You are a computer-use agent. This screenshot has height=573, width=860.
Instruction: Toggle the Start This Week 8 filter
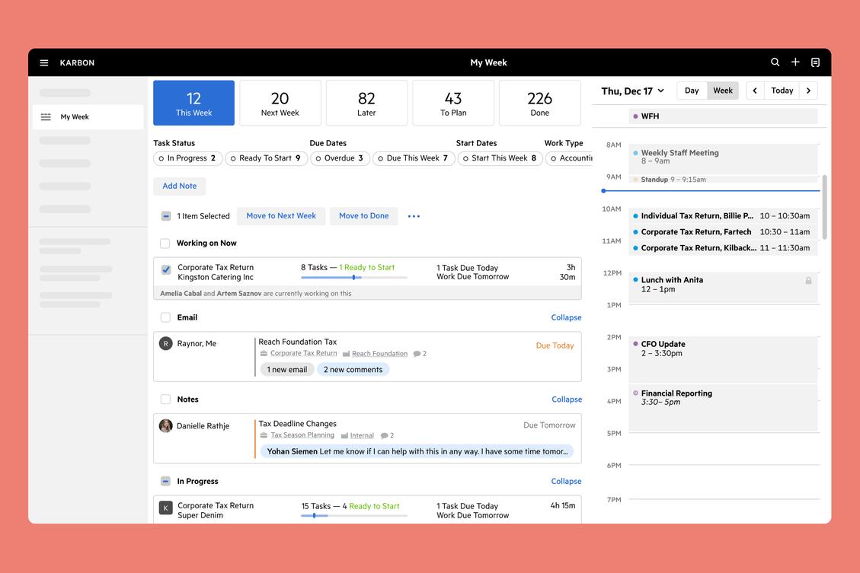coord(500,158)
